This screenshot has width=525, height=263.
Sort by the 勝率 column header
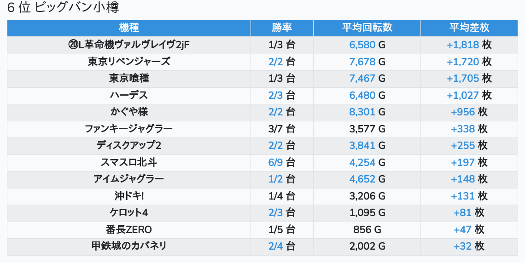(282, 28)
